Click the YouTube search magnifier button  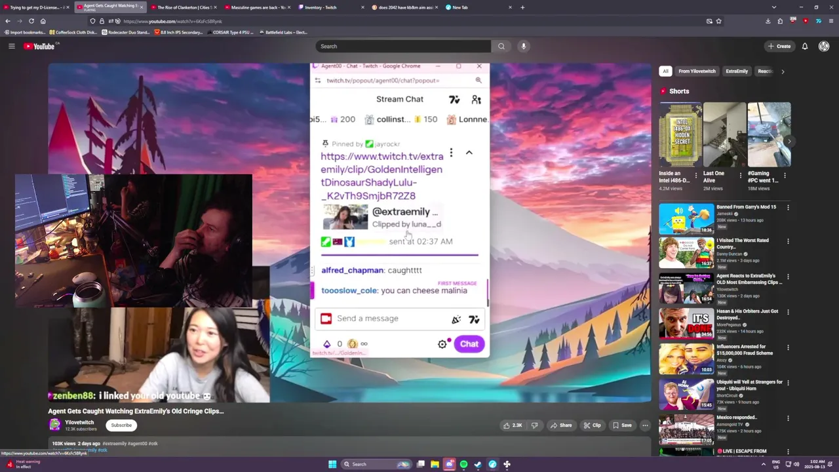tap(501, 46)
